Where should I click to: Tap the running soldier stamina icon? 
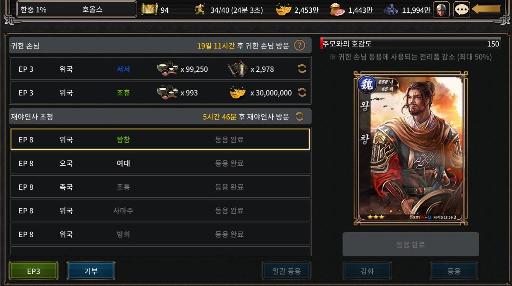point(200,10)
